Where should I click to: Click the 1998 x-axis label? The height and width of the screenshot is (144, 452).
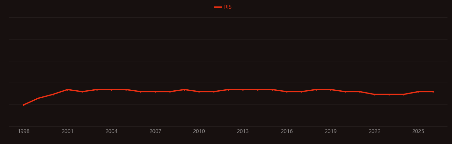[x=24, y=131]
